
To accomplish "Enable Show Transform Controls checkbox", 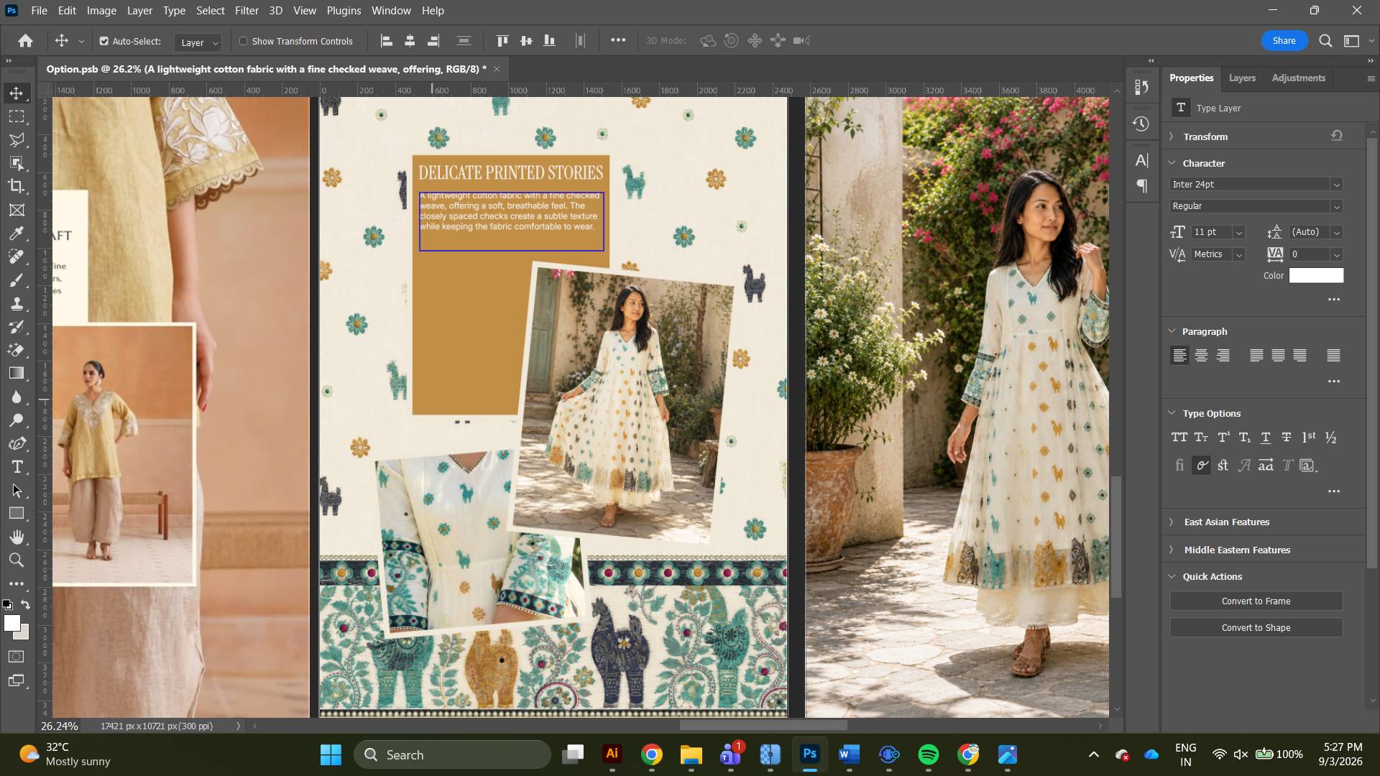I will point(244,41).
